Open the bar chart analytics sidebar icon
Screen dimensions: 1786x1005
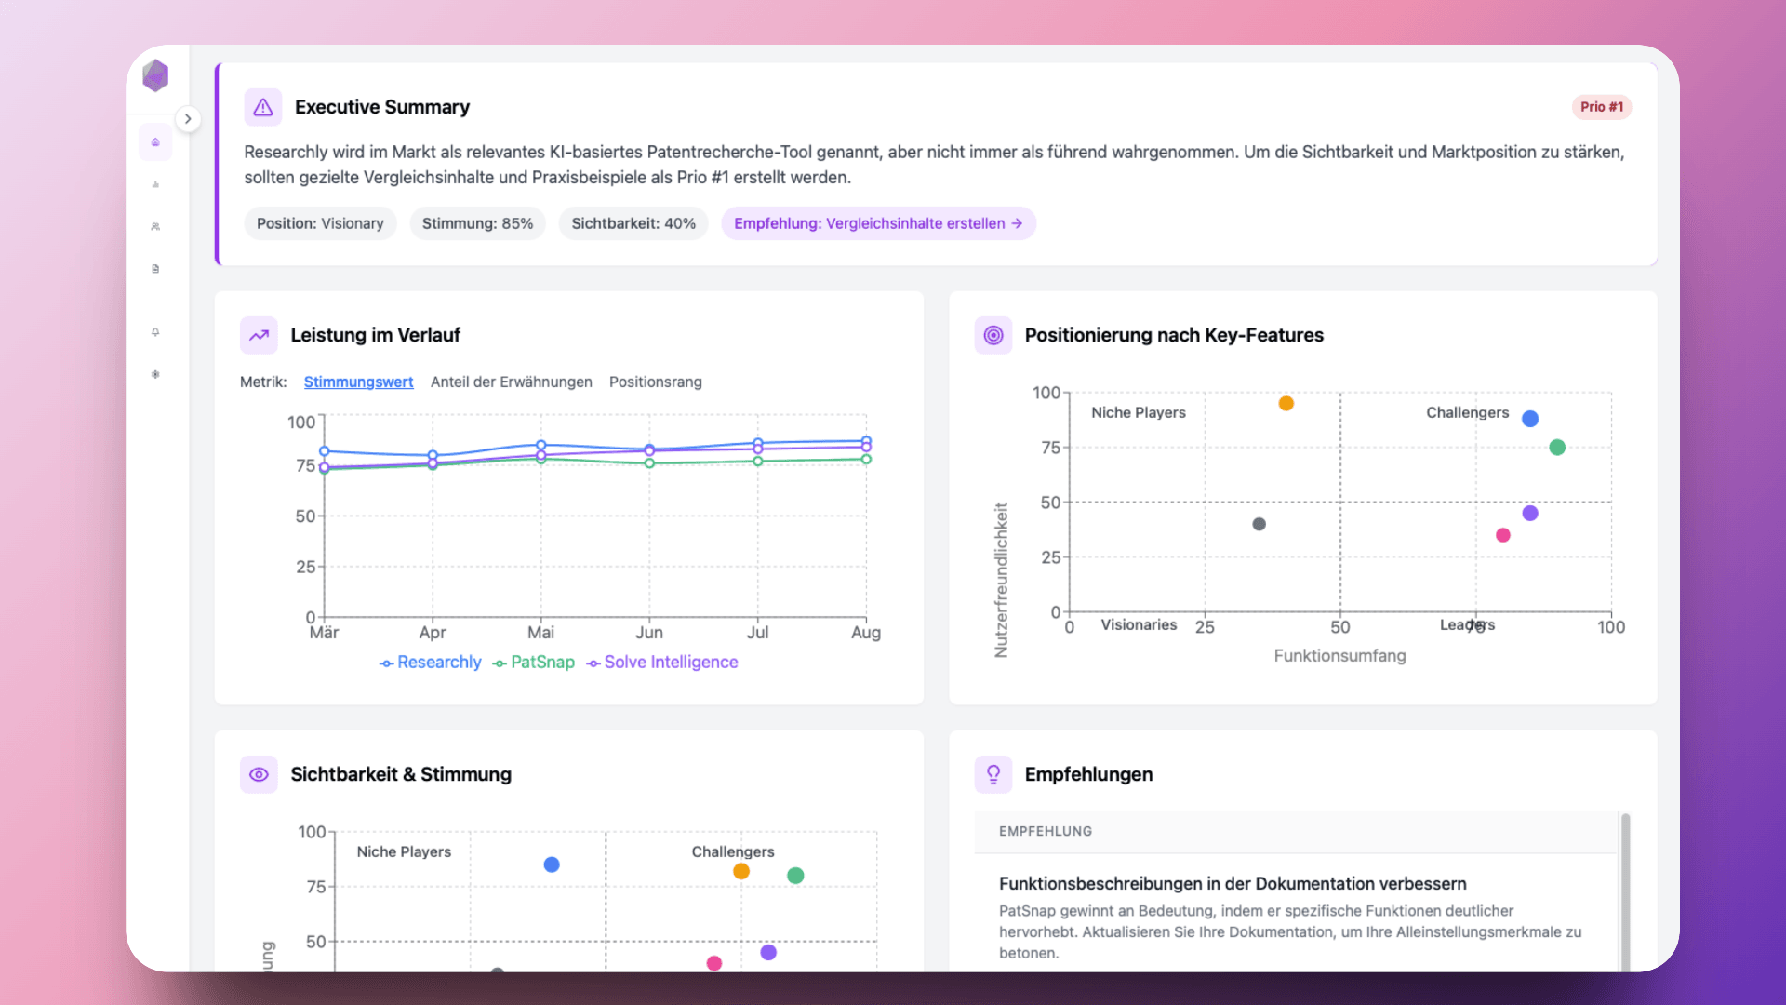coord(155,184)
